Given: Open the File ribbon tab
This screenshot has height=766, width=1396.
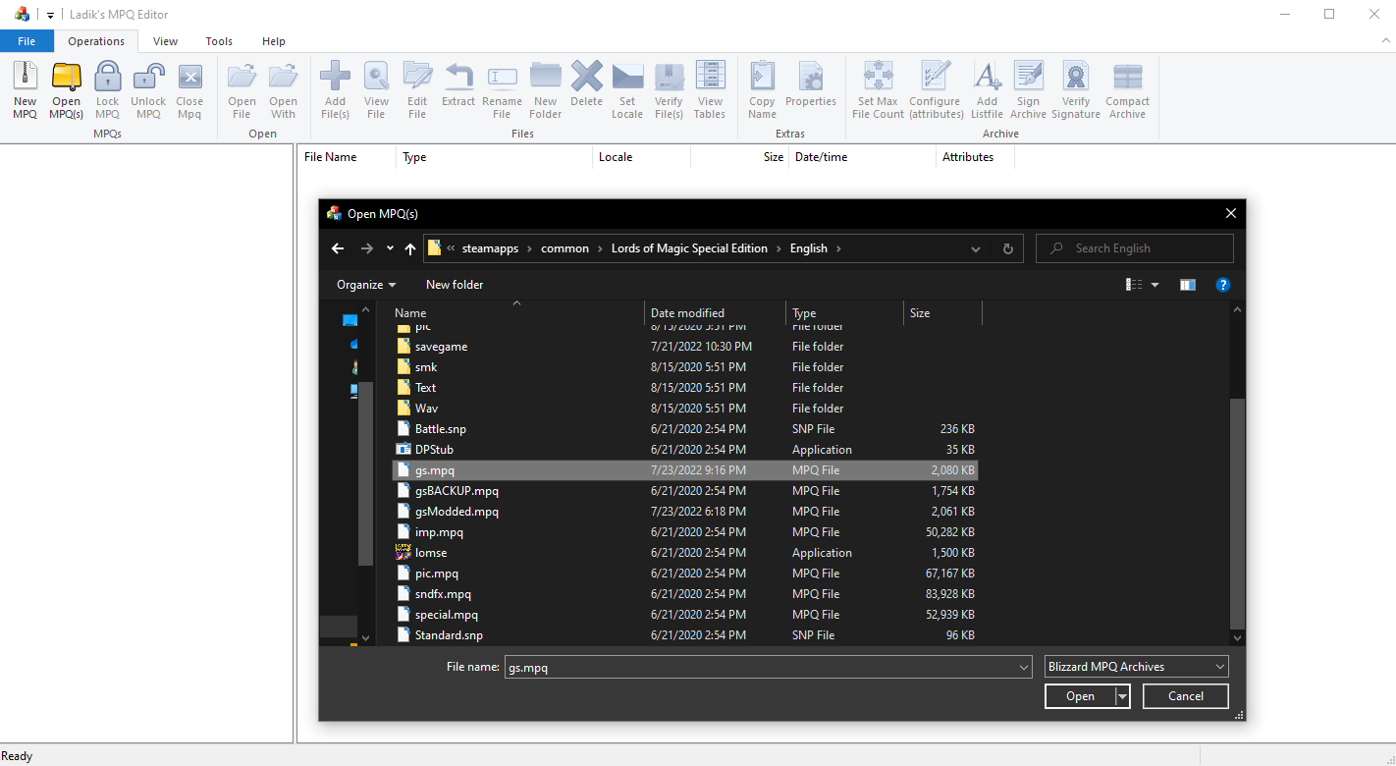Looking at the screenshot, I should point(27,41).
